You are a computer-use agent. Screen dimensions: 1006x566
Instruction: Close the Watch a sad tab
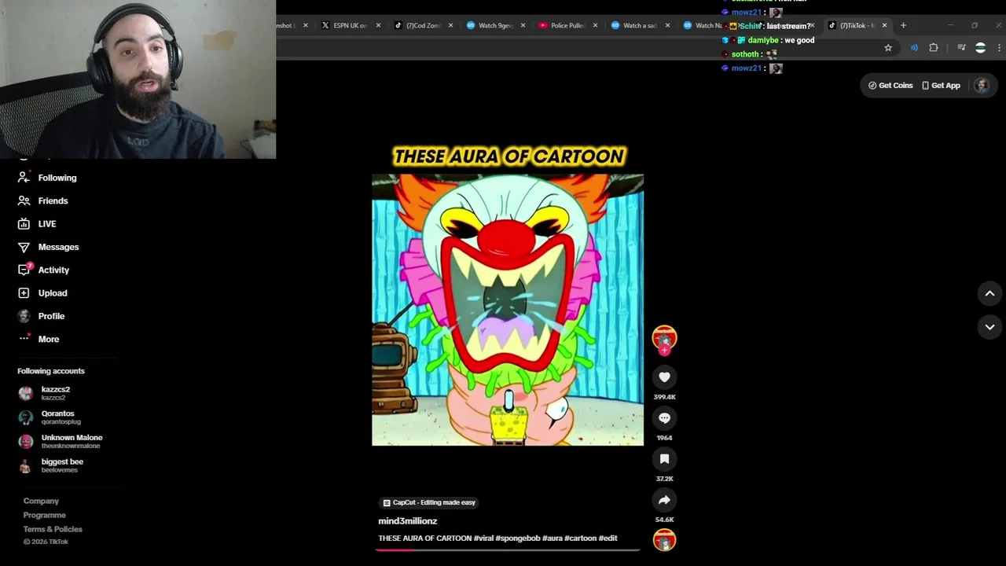(x=667, y=25)
